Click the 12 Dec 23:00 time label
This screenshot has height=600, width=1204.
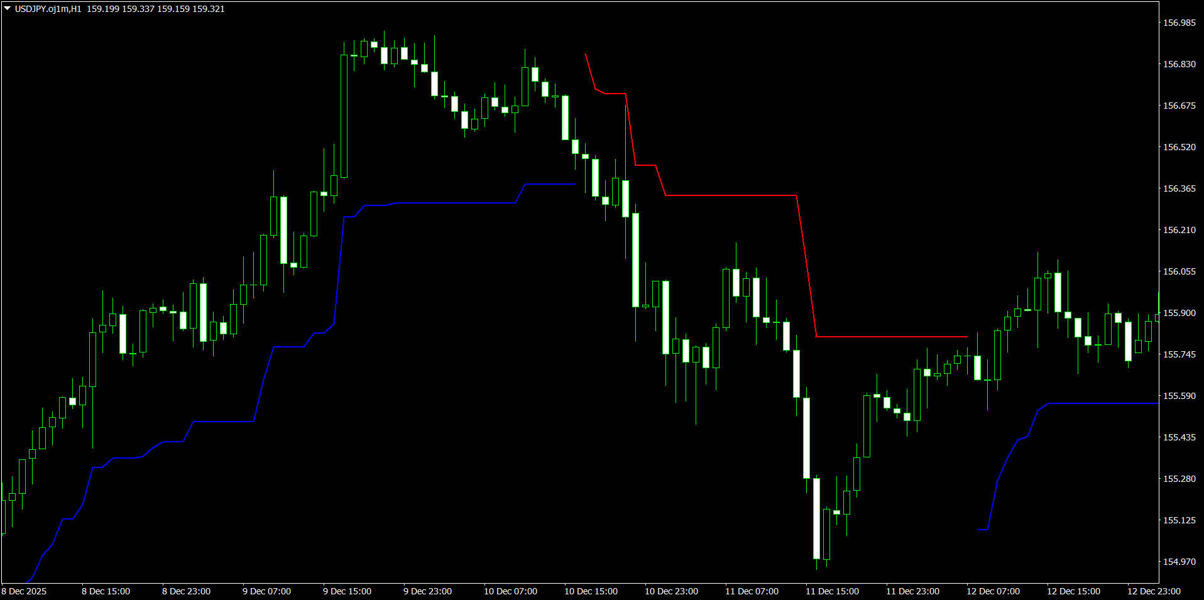point(1154,591)
